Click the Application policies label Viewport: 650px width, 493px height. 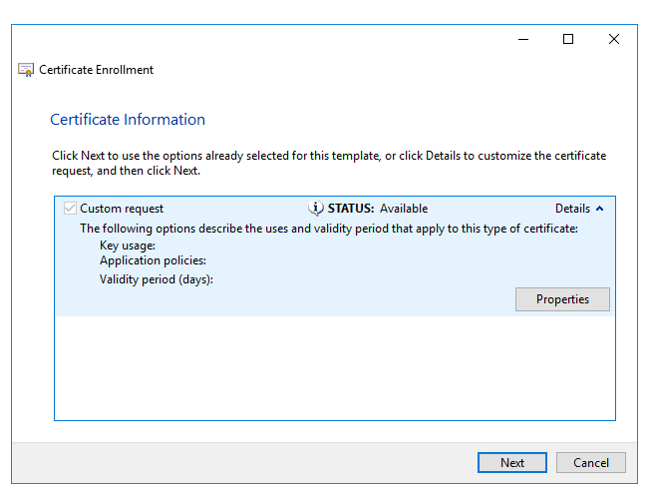tap(153, 260)
